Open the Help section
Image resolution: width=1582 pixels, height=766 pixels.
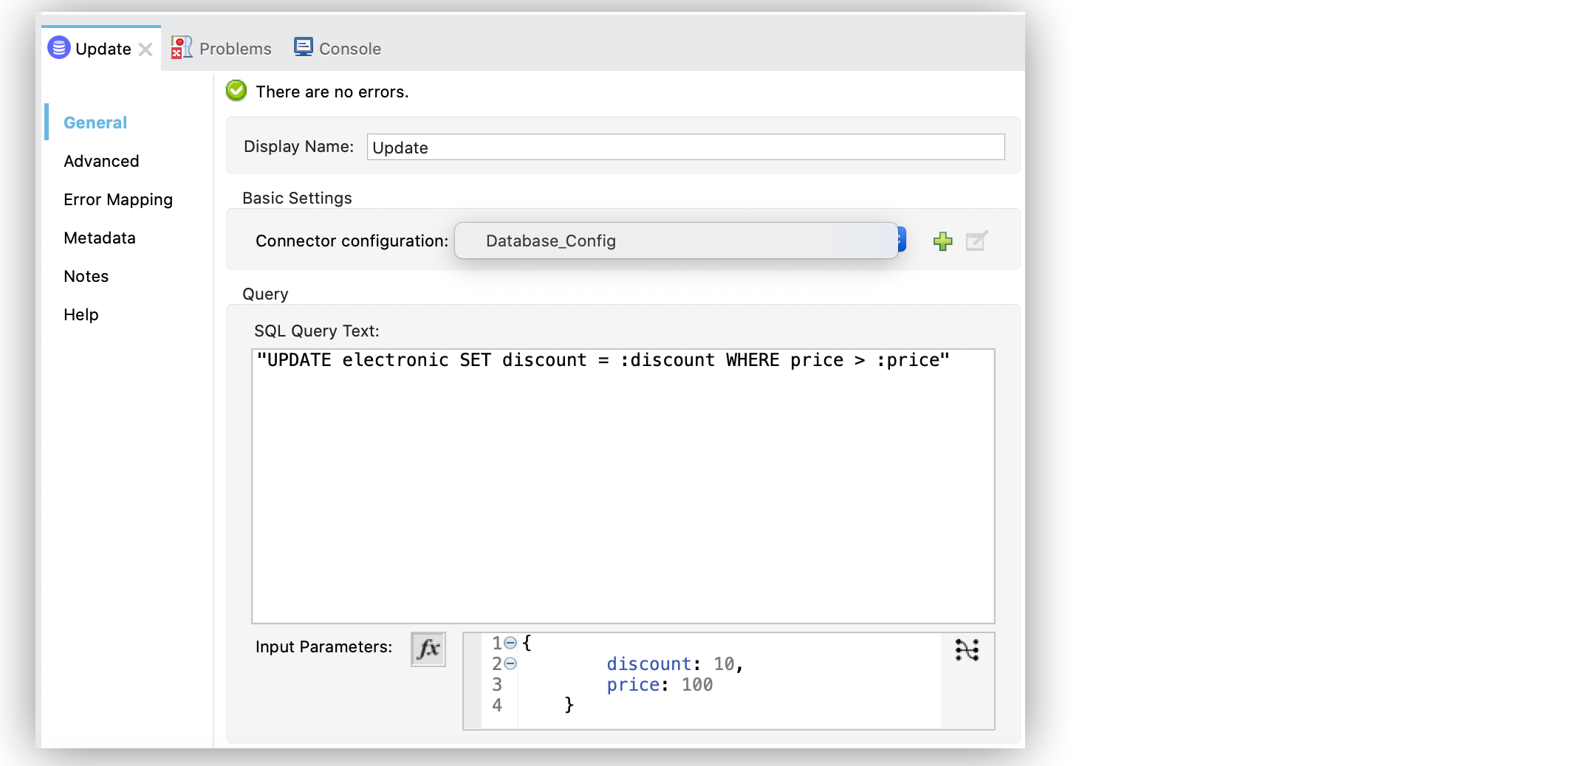tap(81, 314)
